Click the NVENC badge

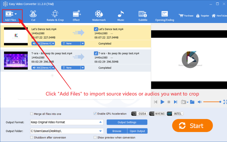[157, 114]
